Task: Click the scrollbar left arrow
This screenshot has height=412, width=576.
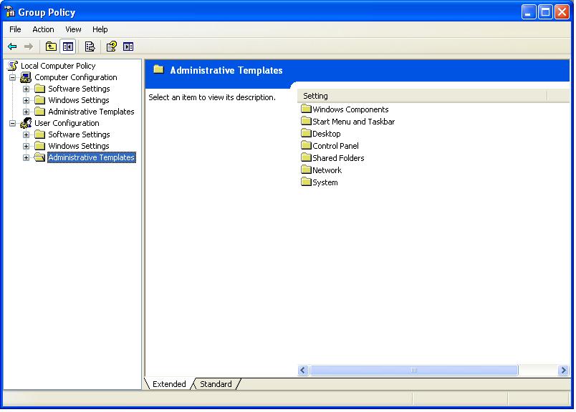Action: 303,371
